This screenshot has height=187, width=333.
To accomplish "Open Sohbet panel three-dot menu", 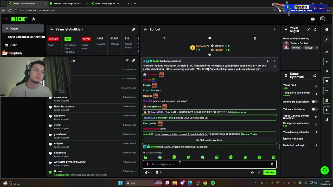I will [274, 29].
